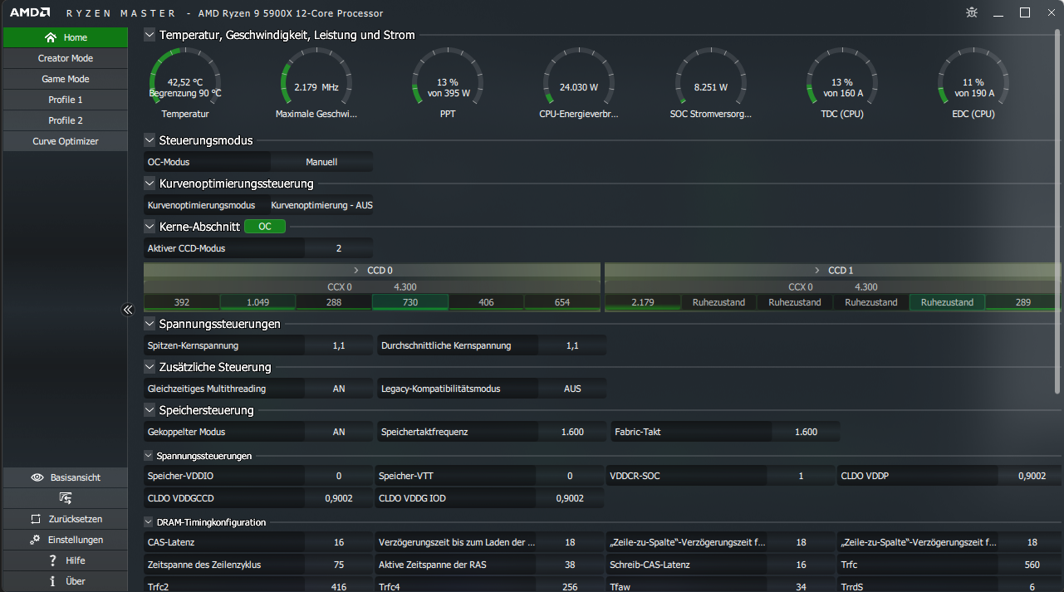Toggle Kurvenoptimierung - AUS value

321,205
